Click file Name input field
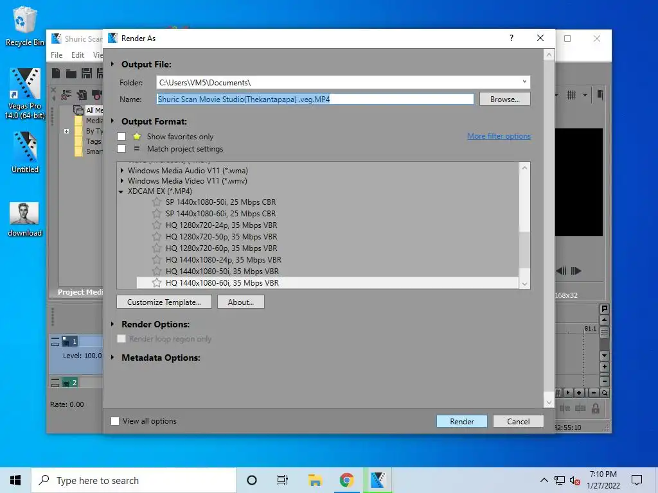 click(315, 99)
